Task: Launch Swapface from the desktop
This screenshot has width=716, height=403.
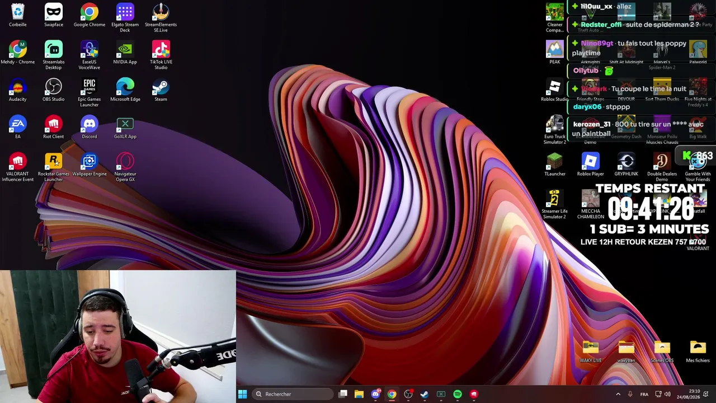Action: [x=54, y=15]
